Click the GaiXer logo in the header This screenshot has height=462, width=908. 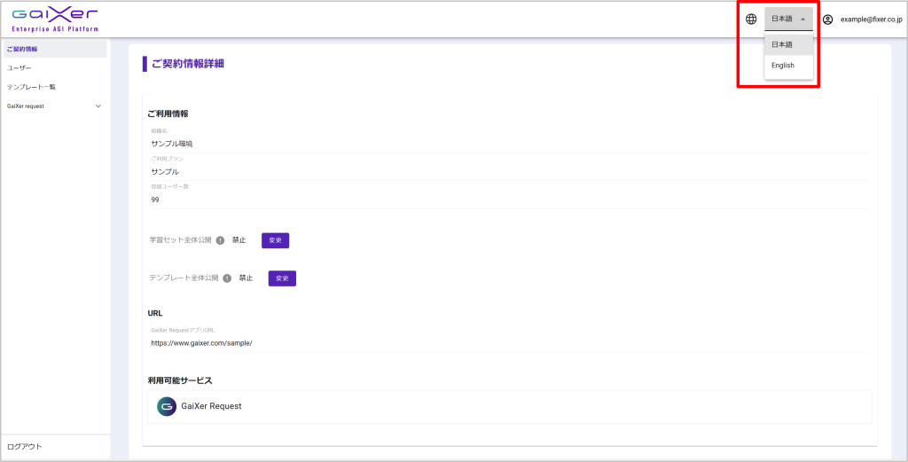click(55, 19)
